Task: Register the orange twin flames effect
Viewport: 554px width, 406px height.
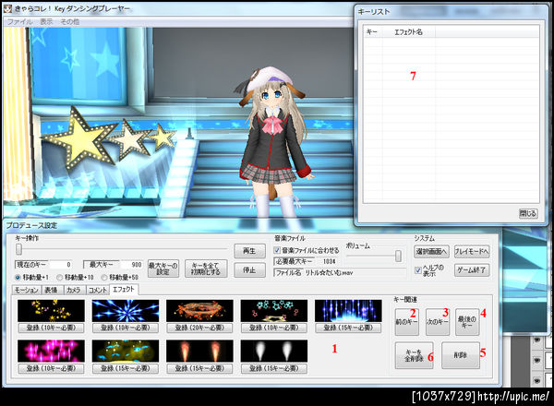Action: tap(199, 368)
